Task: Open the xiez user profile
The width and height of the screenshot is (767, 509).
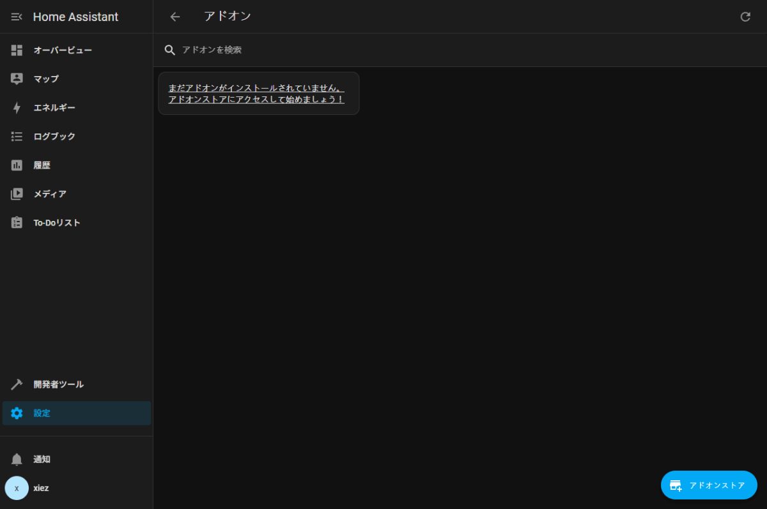Action: 77,488
